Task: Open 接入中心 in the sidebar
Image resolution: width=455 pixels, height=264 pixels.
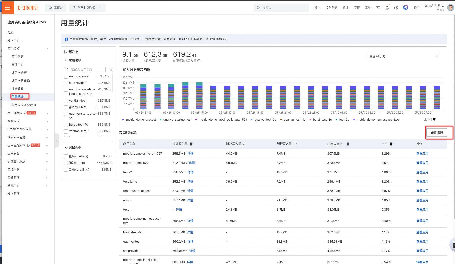Action: [14, 41]
